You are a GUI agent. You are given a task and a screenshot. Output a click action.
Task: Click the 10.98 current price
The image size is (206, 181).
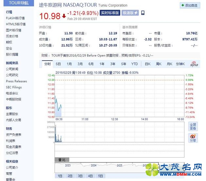50,16
